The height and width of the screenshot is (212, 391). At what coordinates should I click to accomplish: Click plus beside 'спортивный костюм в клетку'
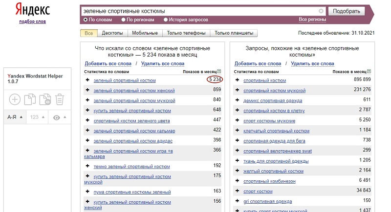click(x=238, y=110)
